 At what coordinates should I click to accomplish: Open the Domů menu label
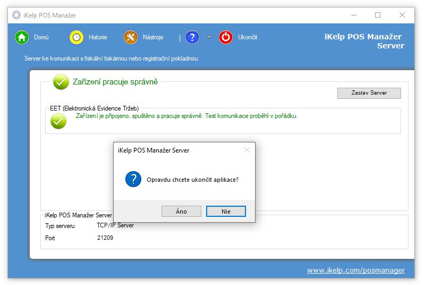[x=41, y=37]
